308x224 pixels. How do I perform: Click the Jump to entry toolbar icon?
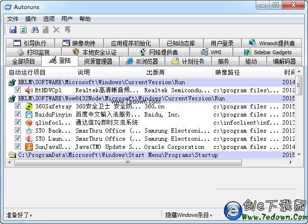click(x=67, y=30)
